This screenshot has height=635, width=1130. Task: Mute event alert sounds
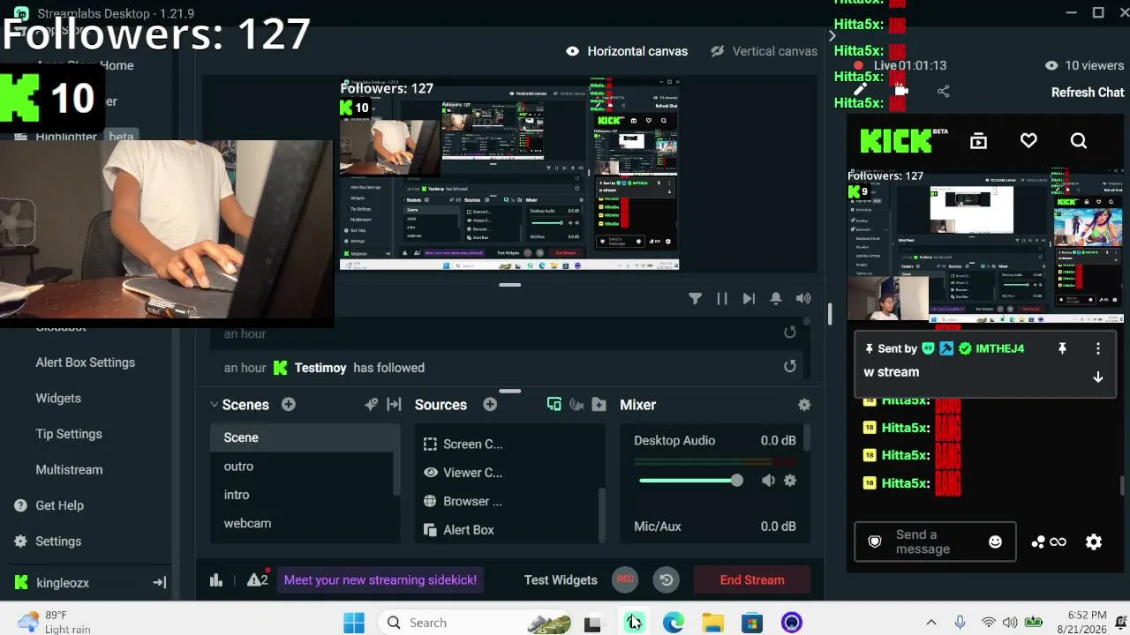[803, 299]
